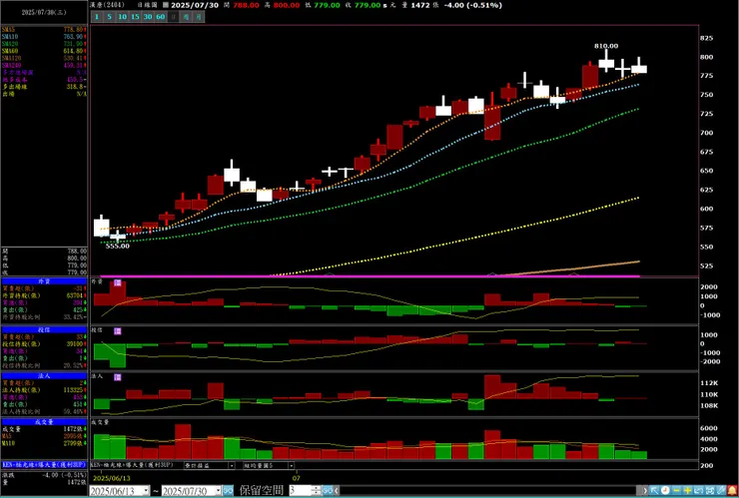Click the 2025/07/30 date in left header
Screen dimensions: 739x498
(44, 12)
